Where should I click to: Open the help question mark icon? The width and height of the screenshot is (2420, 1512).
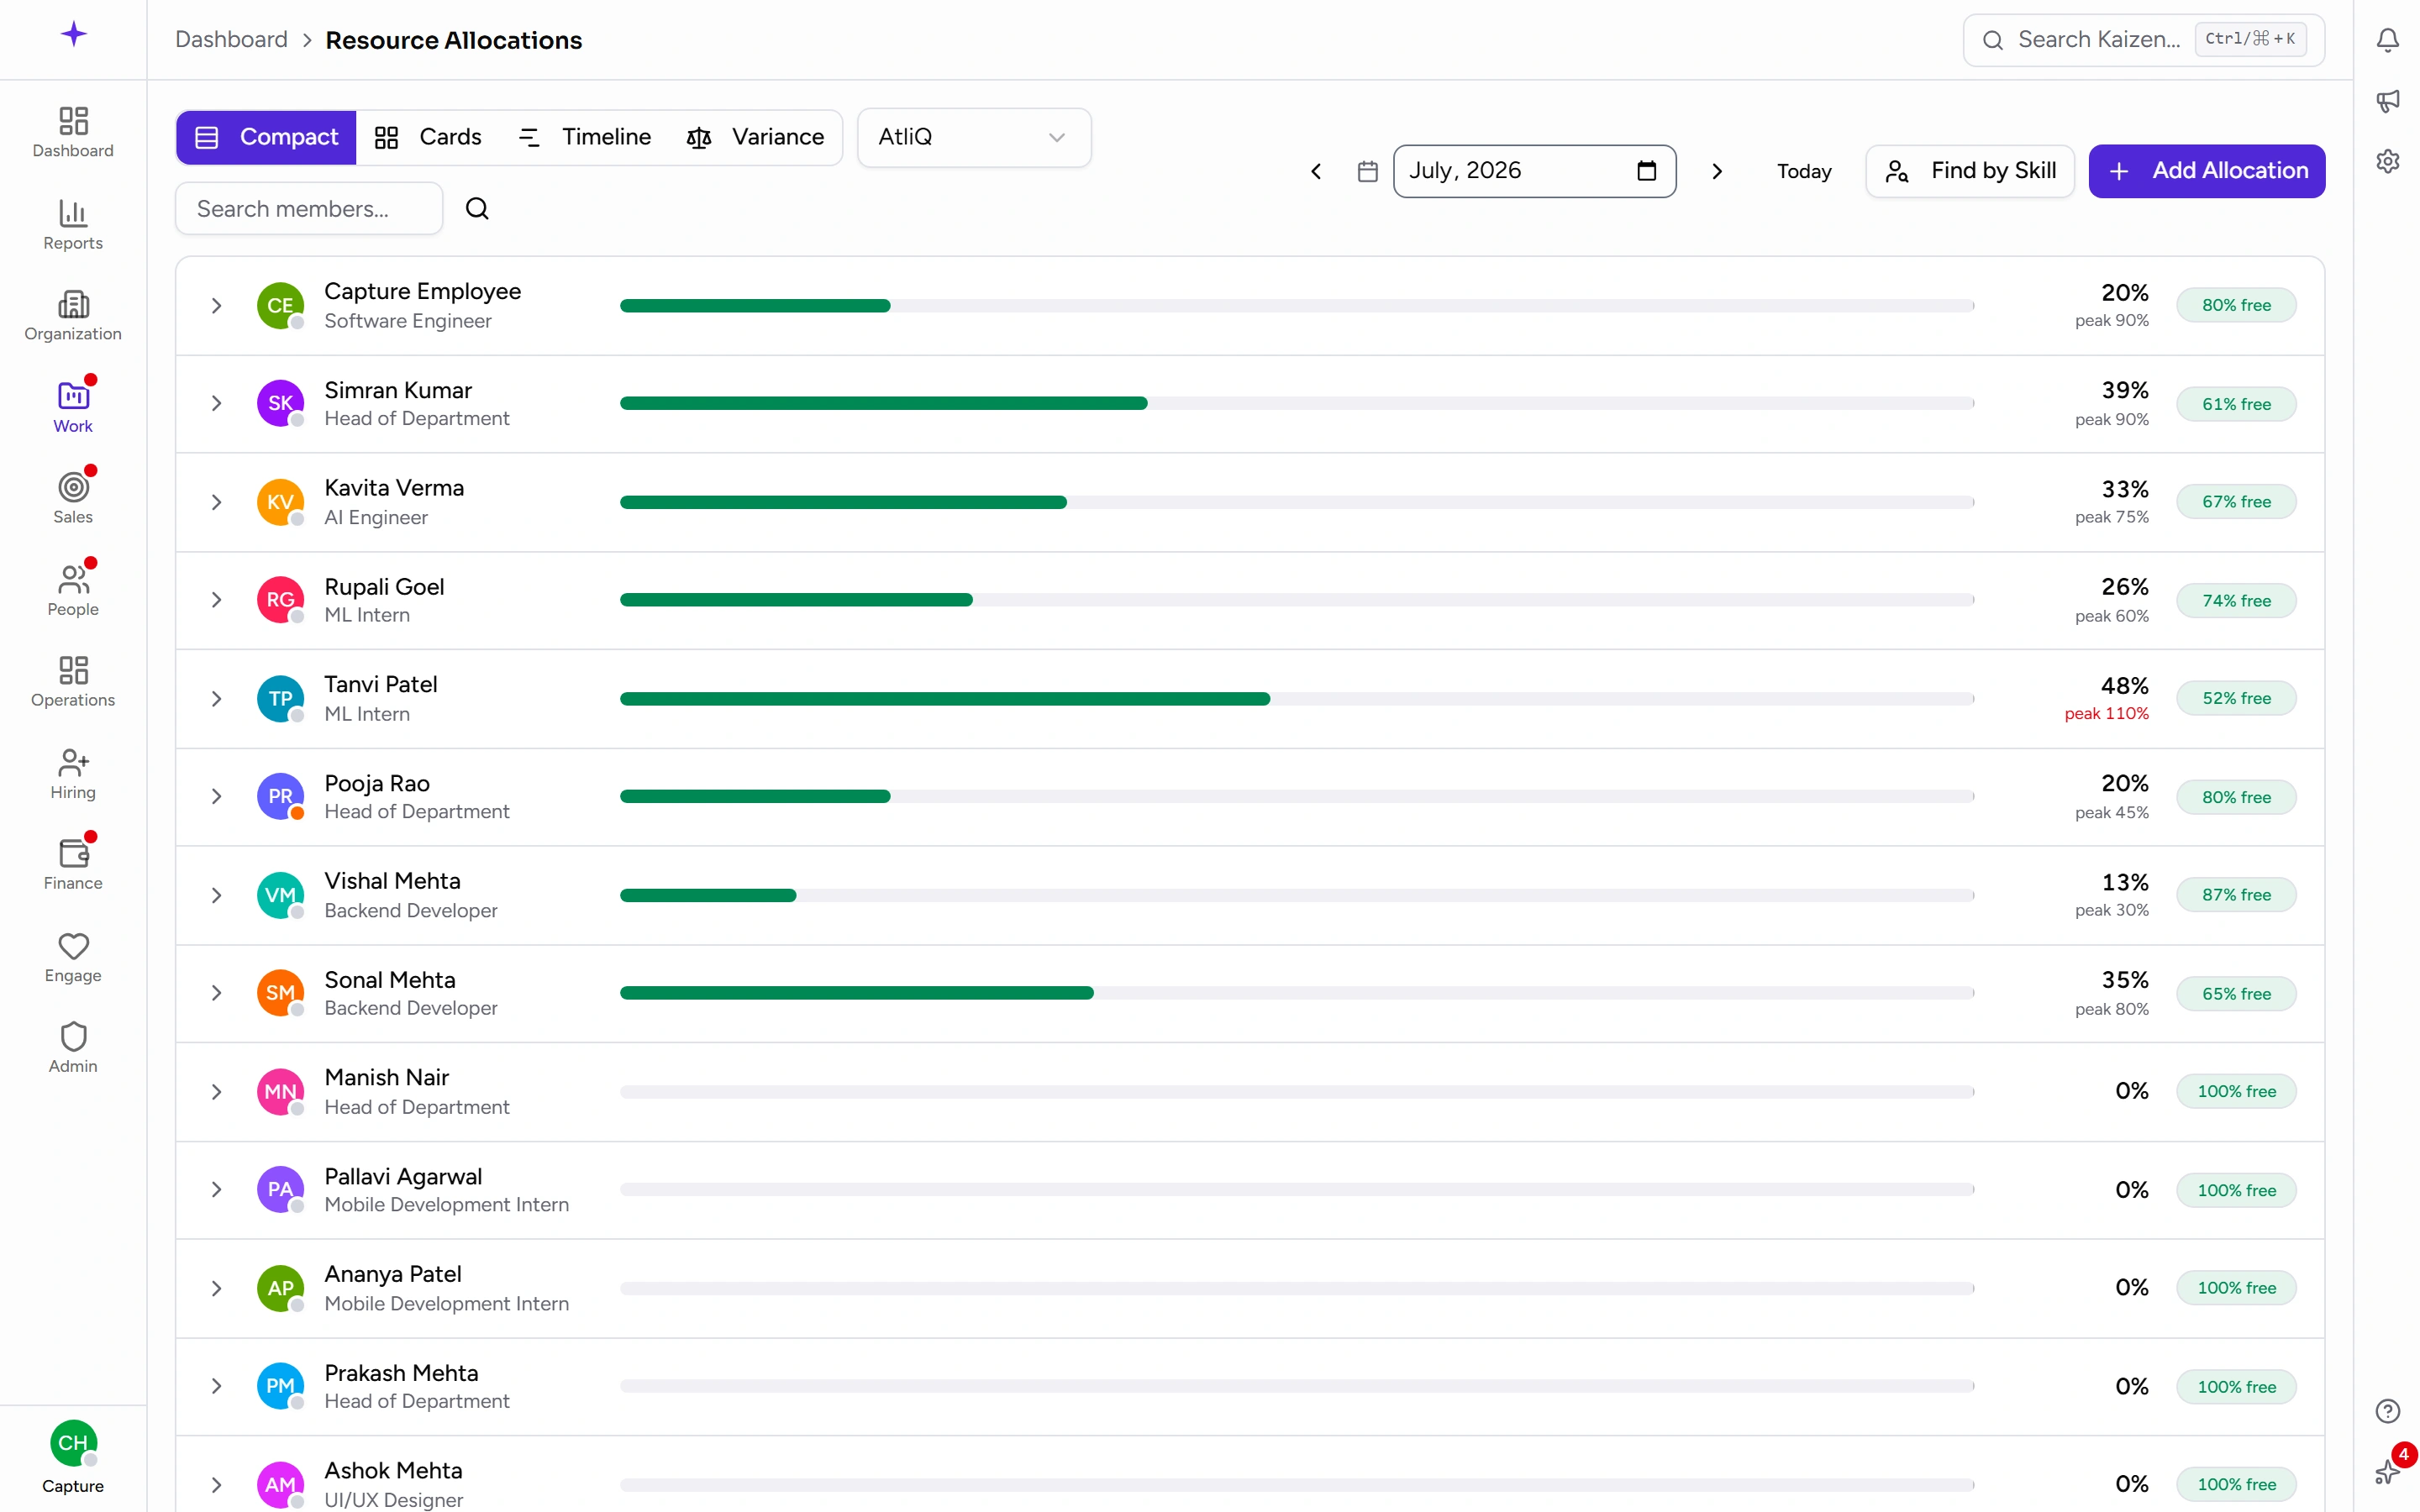point(2387,1411)
